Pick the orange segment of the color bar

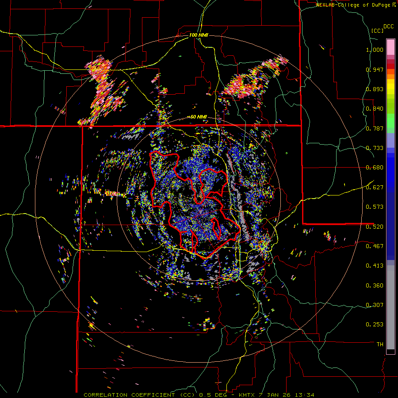pyautogui.click(x=390, y=77)
